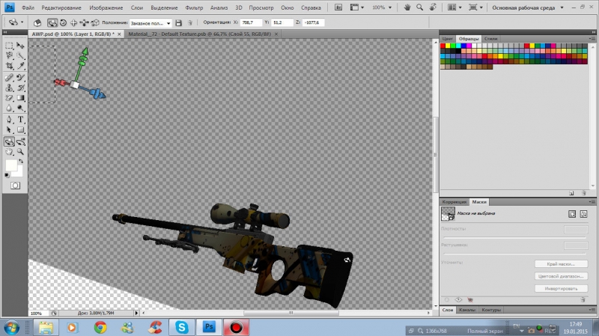The image size is (599, 336).
Task: Select the Eyedropper tool
Action: 21,66
